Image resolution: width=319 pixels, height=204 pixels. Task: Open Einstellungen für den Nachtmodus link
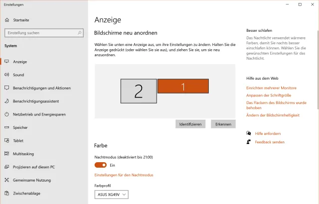[124, 175]
